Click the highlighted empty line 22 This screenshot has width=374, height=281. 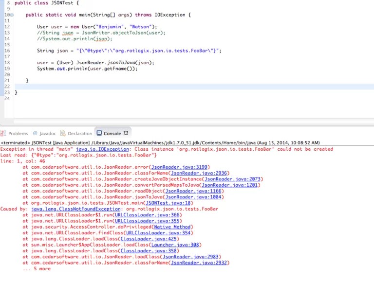(194, 87)
